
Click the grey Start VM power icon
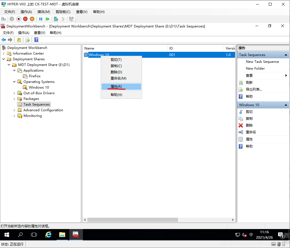tap(12, 19)
